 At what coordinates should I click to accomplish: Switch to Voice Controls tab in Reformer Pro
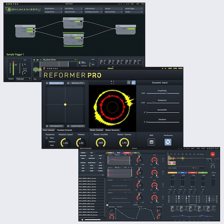(48, 130)
